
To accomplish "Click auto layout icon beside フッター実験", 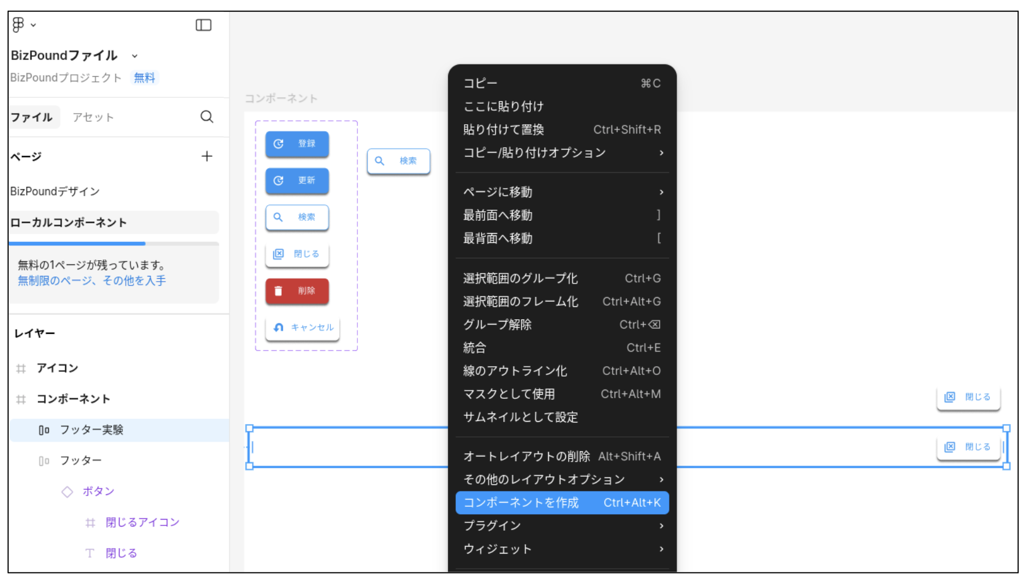I will pos(44,430).
